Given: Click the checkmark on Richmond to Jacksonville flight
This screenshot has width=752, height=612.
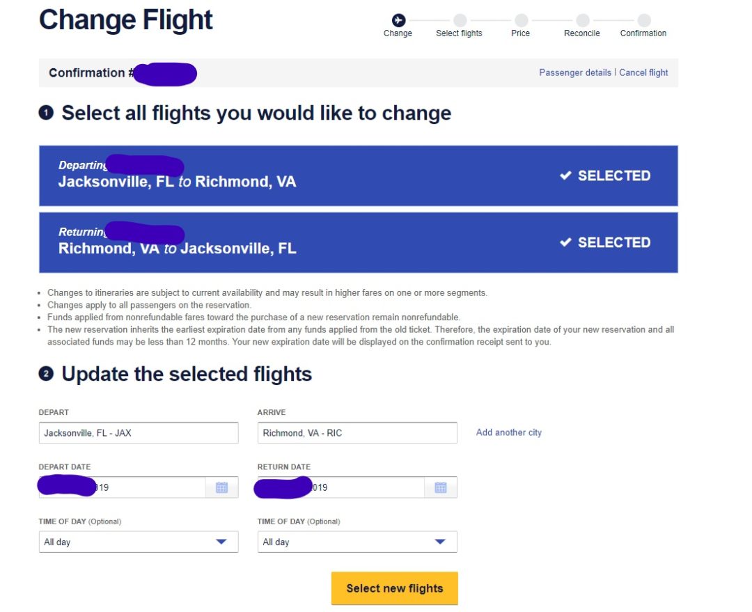Looking at the screenshot, I should 565,242.
